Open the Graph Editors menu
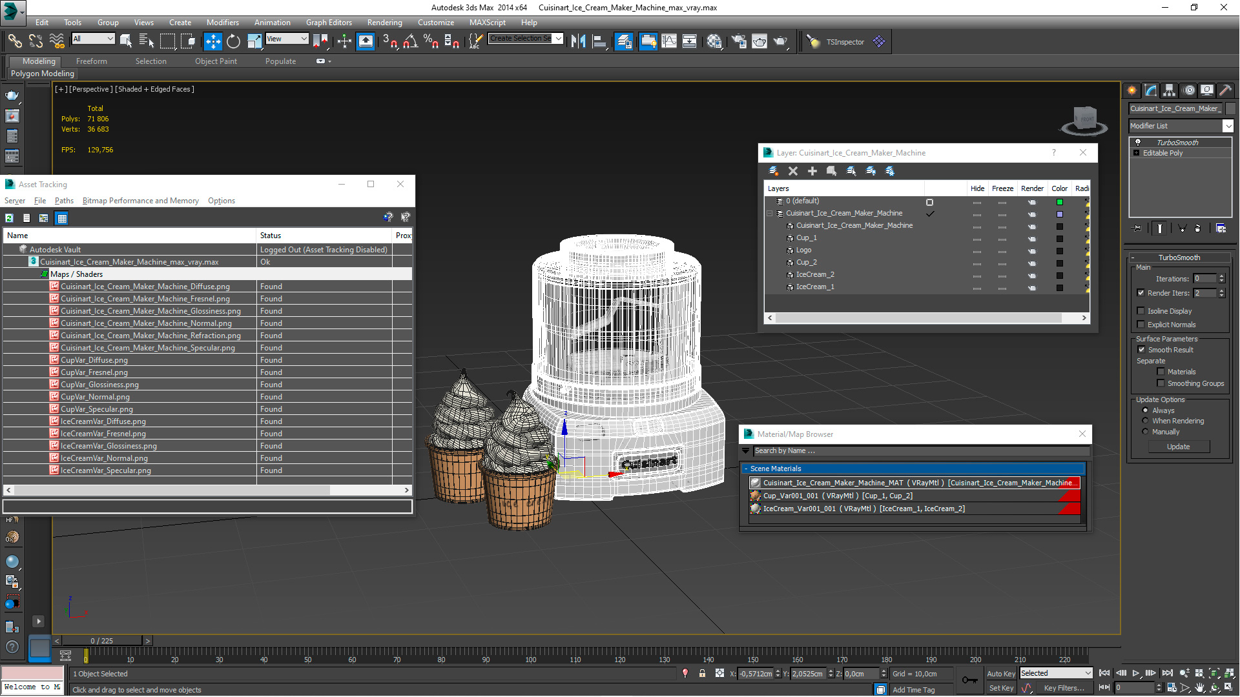The height and width of the screenshot is (697, 1240). (x=329, y=22)
